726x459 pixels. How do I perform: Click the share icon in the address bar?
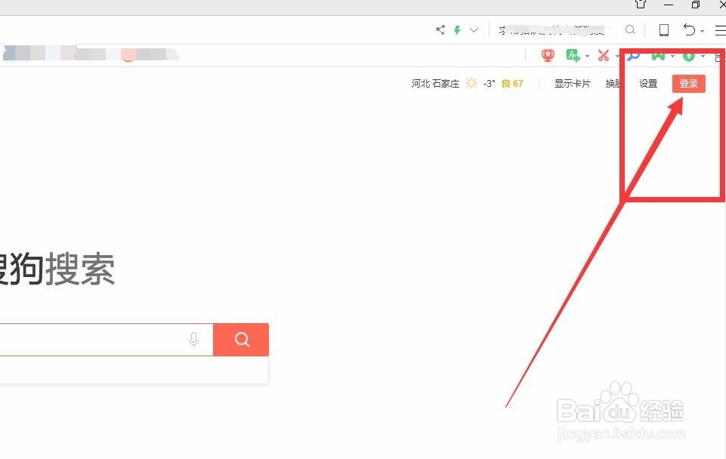(440, 30)
